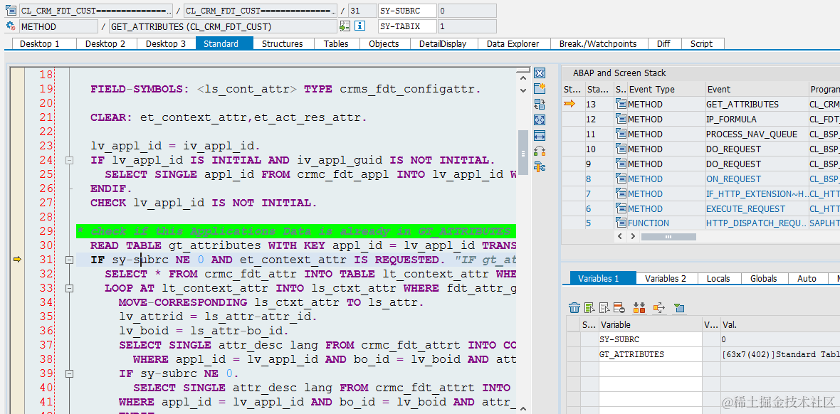This screenshot has height=414, width=840.
Task: Switch to the Locals tab
Action: tap(718, 279)
